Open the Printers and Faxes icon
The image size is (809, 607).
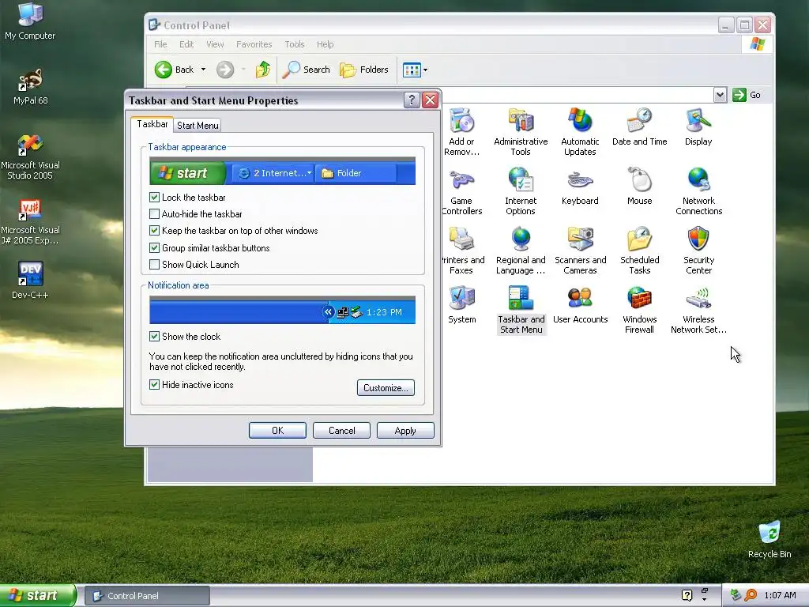tap(463, 251)
